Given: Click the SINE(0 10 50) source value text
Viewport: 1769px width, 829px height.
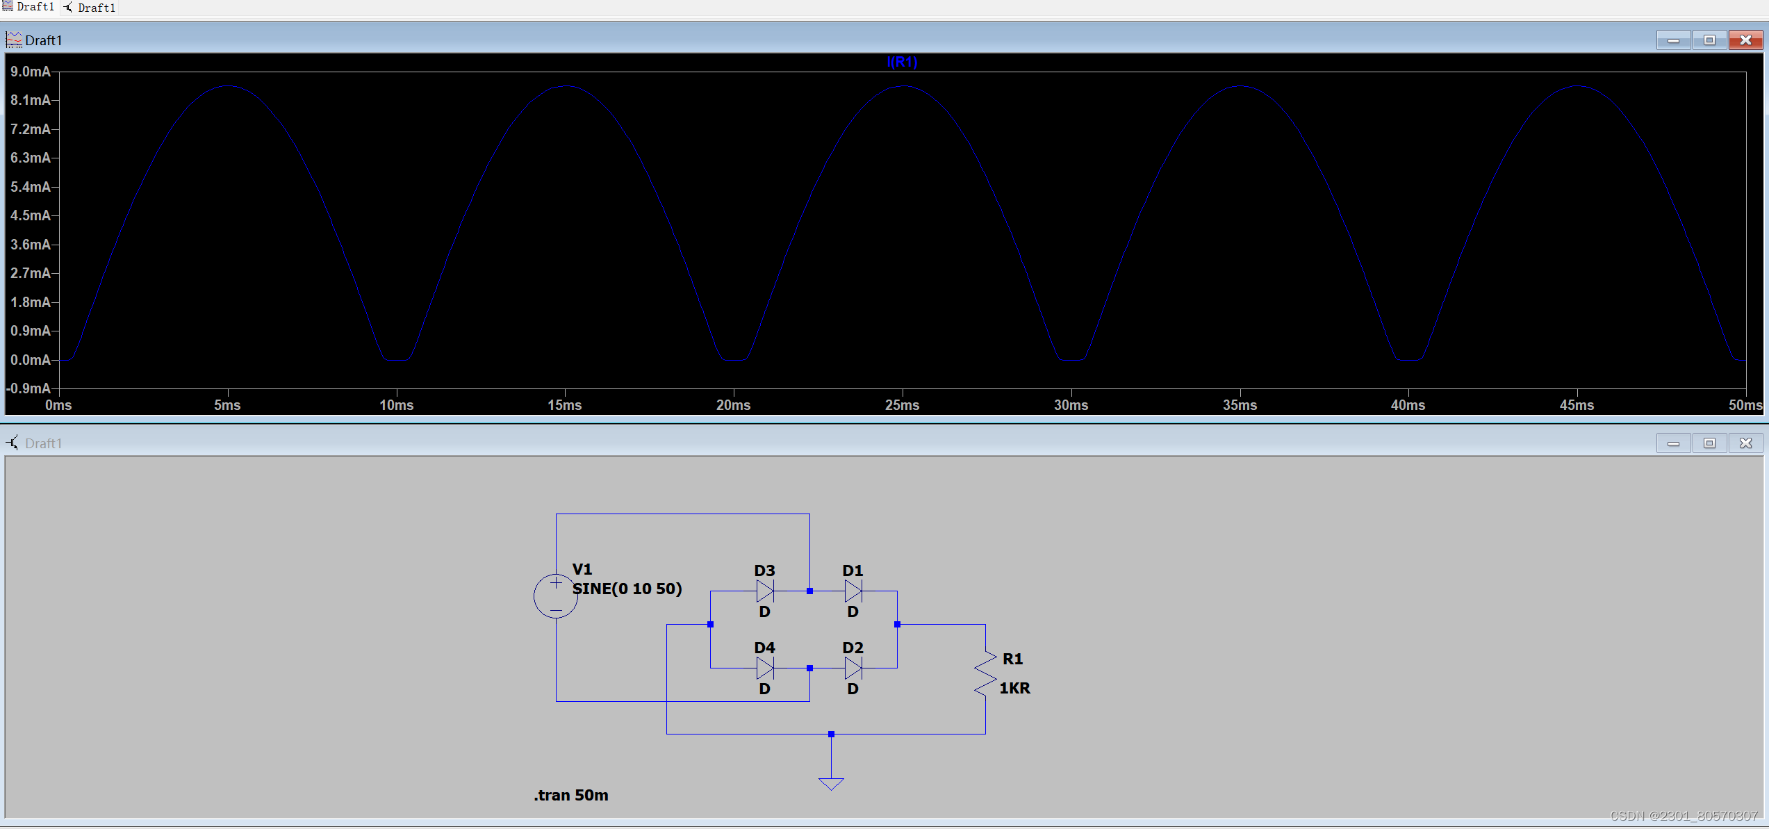Looking at the screenshot, I should pyautogui.click(x=627, y=589).
